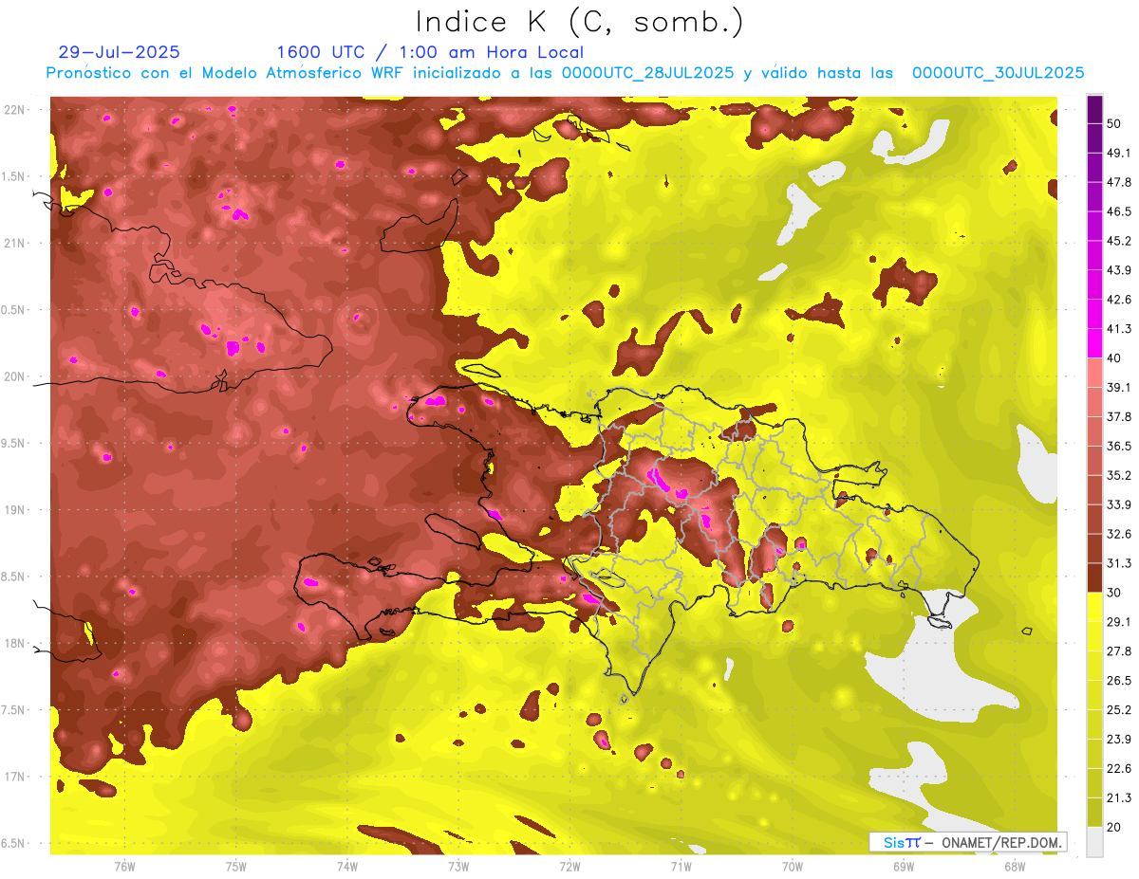Click the colorbar value "46.5"
Viewport: 1139px width, 879px height.
[x=1119, y=211]
